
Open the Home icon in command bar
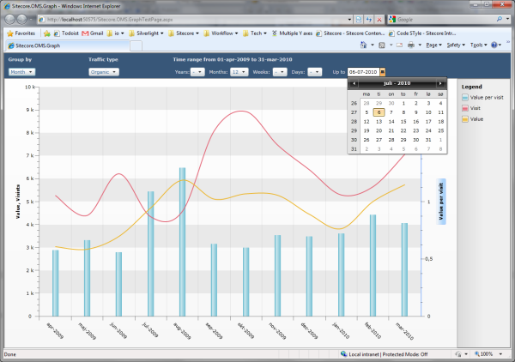[363, 45]
